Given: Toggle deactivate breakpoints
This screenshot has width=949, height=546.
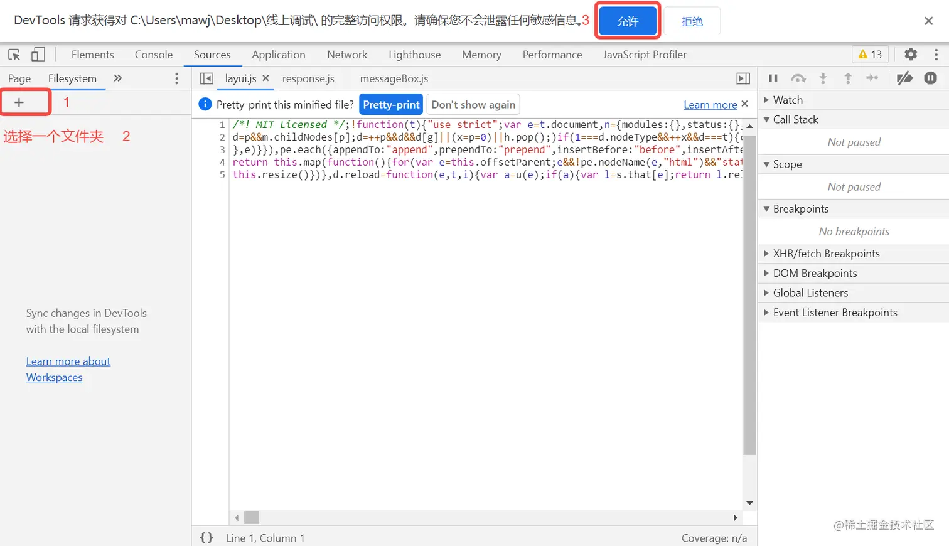Looking at the screenshot, I should (x=904, y=78).
